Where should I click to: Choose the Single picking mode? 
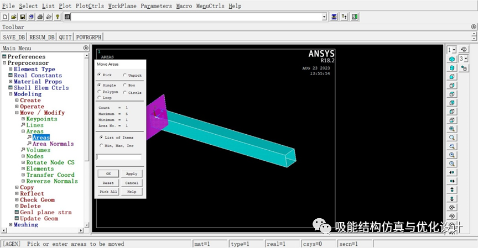click(x=100, y=85)
